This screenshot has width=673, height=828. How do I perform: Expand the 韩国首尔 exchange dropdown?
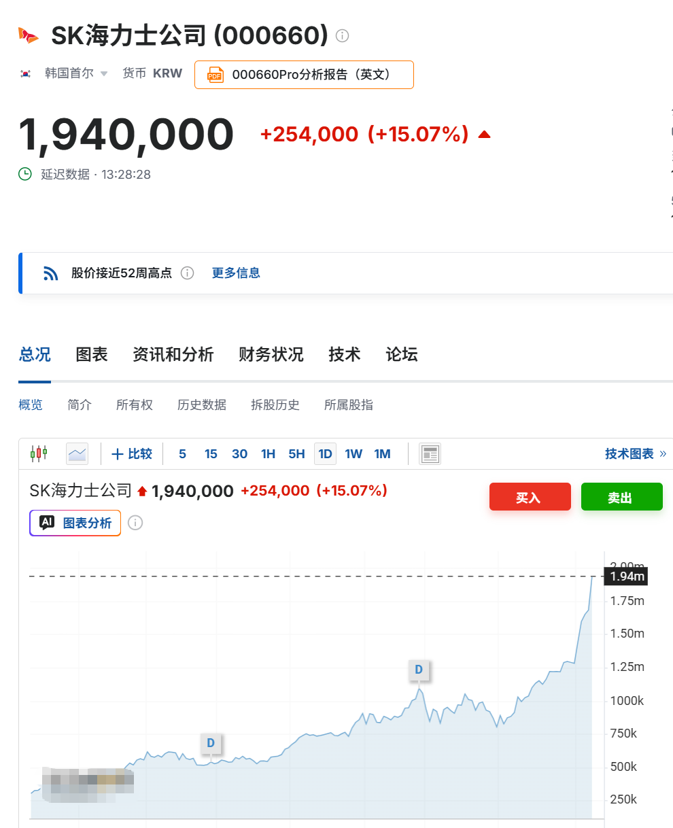coord(75,73)
